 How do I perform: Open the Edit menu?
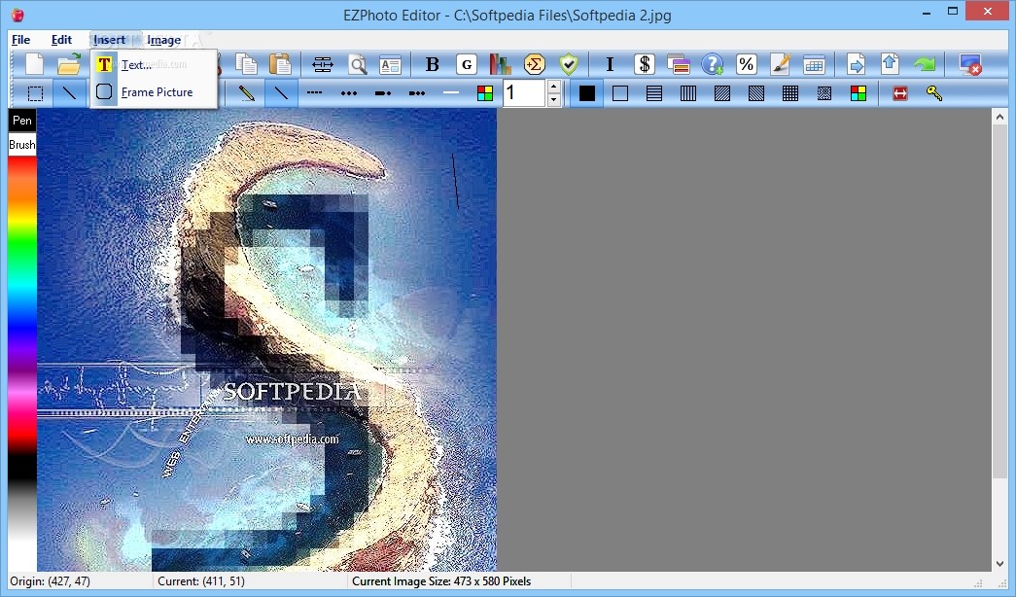pyautogui.click(x=61, y=40)
